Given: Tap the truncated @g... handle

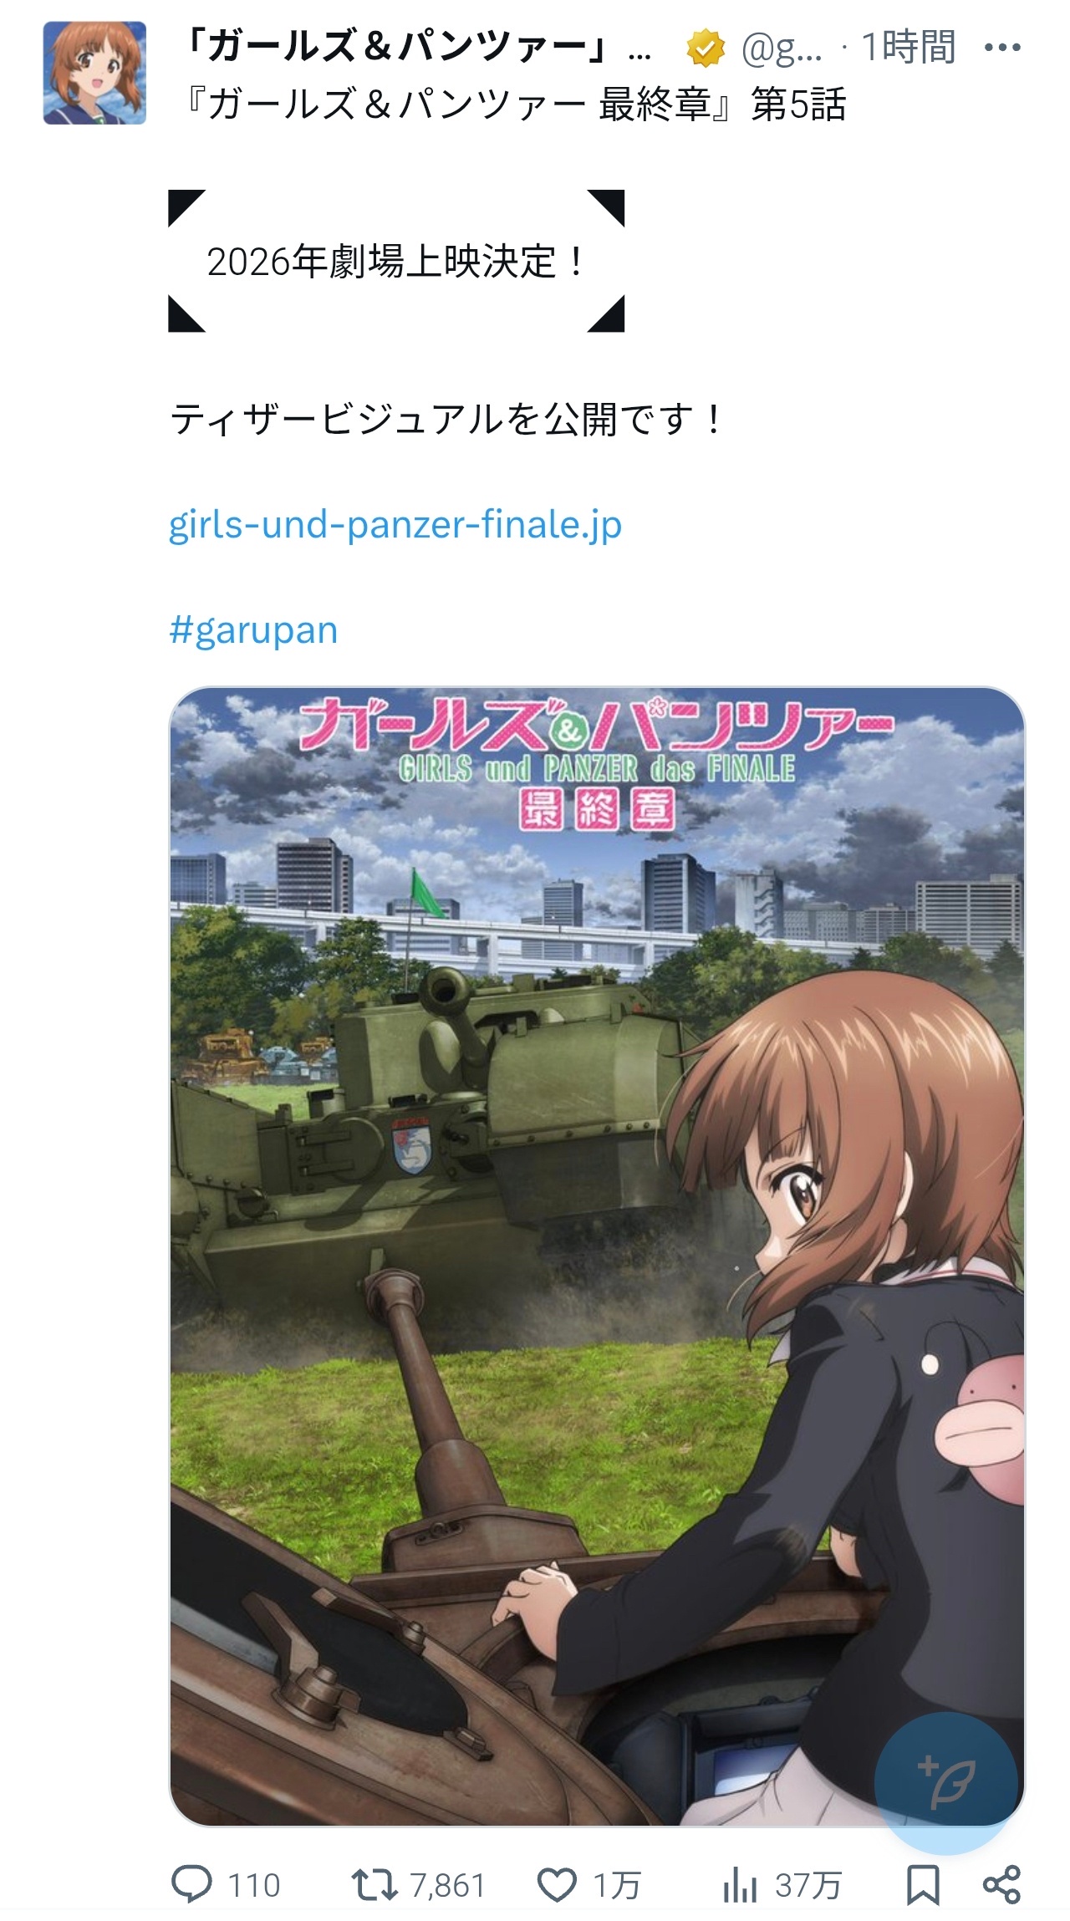Looking at the screenshot, I should (782, 48).
